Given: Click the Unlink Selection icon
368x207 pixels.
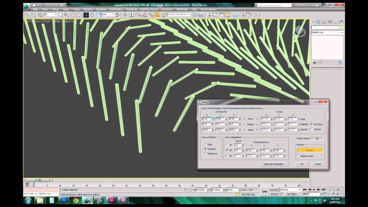Looking at the screenshot, I should coord(33,15).
